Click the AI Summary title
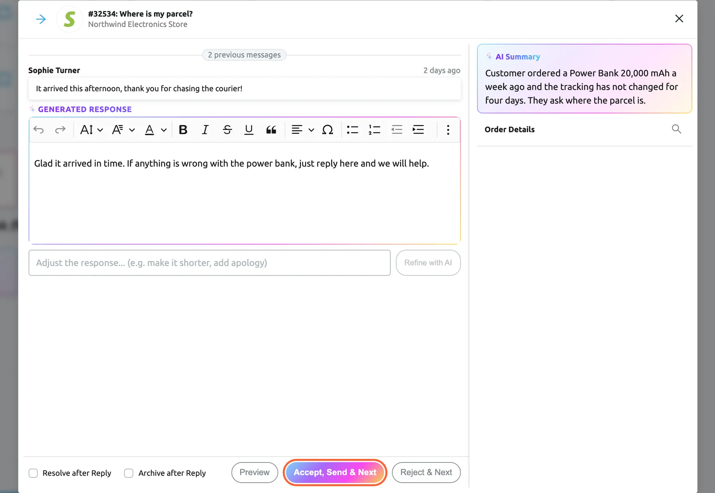 [x=518, y=57]
